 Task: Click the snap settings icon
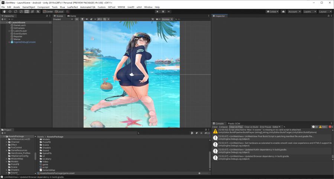pos(68,11)
